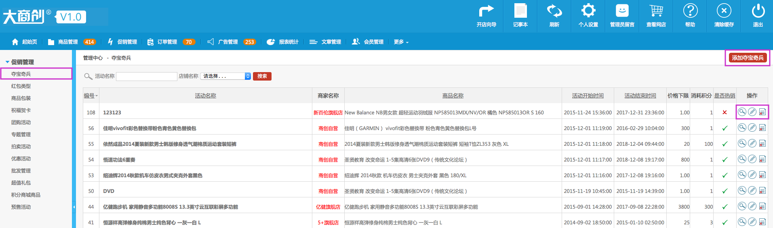Open 团购活动 in the sidebar
The width and height of the screenshot is (773, 228).
pos(21,122)
